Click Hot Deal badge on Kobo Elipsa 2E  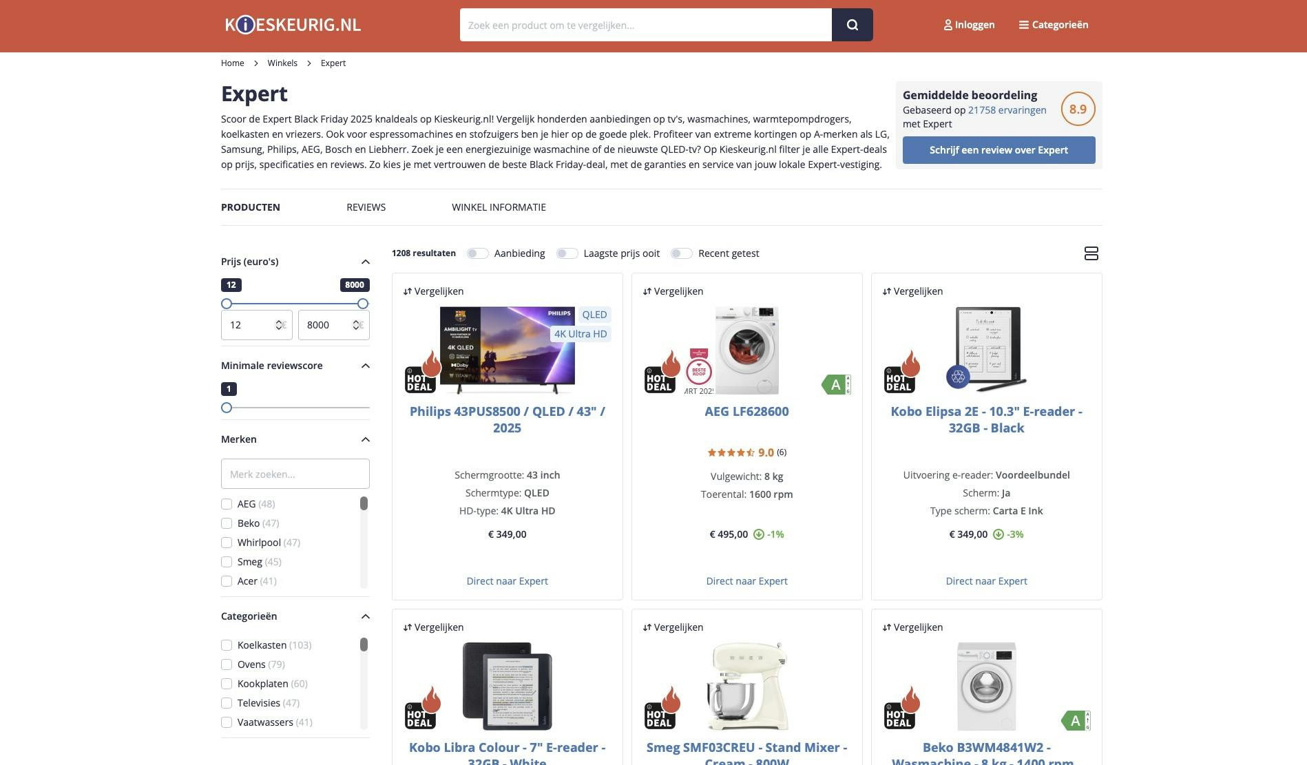click(902, 372)
